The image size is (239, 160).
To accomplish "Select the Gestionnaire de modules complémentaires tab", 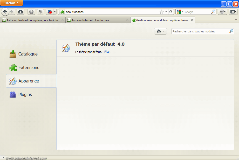I will point(163,20).
